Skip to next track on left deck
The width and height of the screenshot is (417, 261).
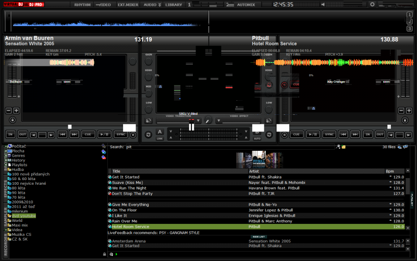[74, 135]
